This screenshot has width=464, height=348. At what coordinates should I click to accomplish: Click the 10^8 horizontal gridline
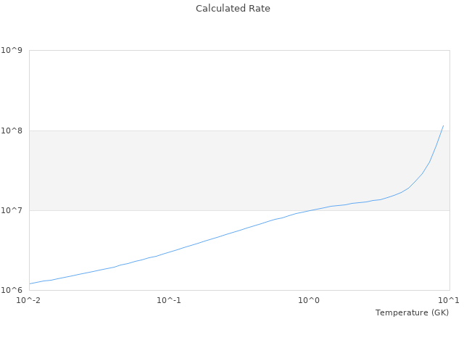pyautogui.click(x=217, y=130)
